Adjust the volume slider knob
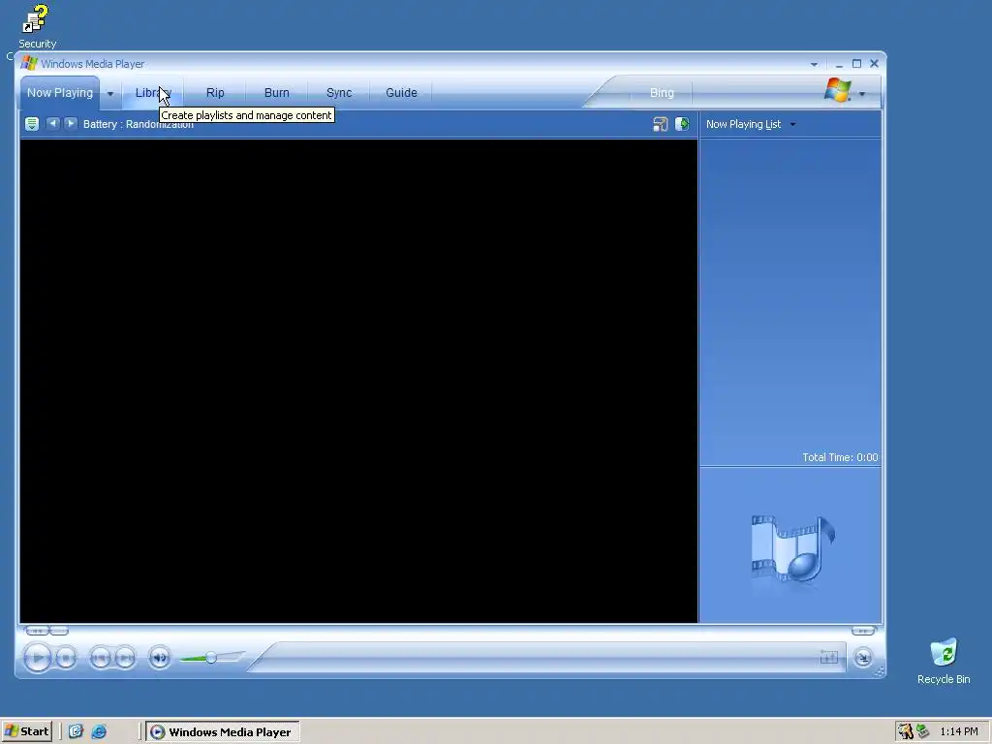The height and width of the screenshot is (744, 992). pyautogui.click(x=210, y=658)
